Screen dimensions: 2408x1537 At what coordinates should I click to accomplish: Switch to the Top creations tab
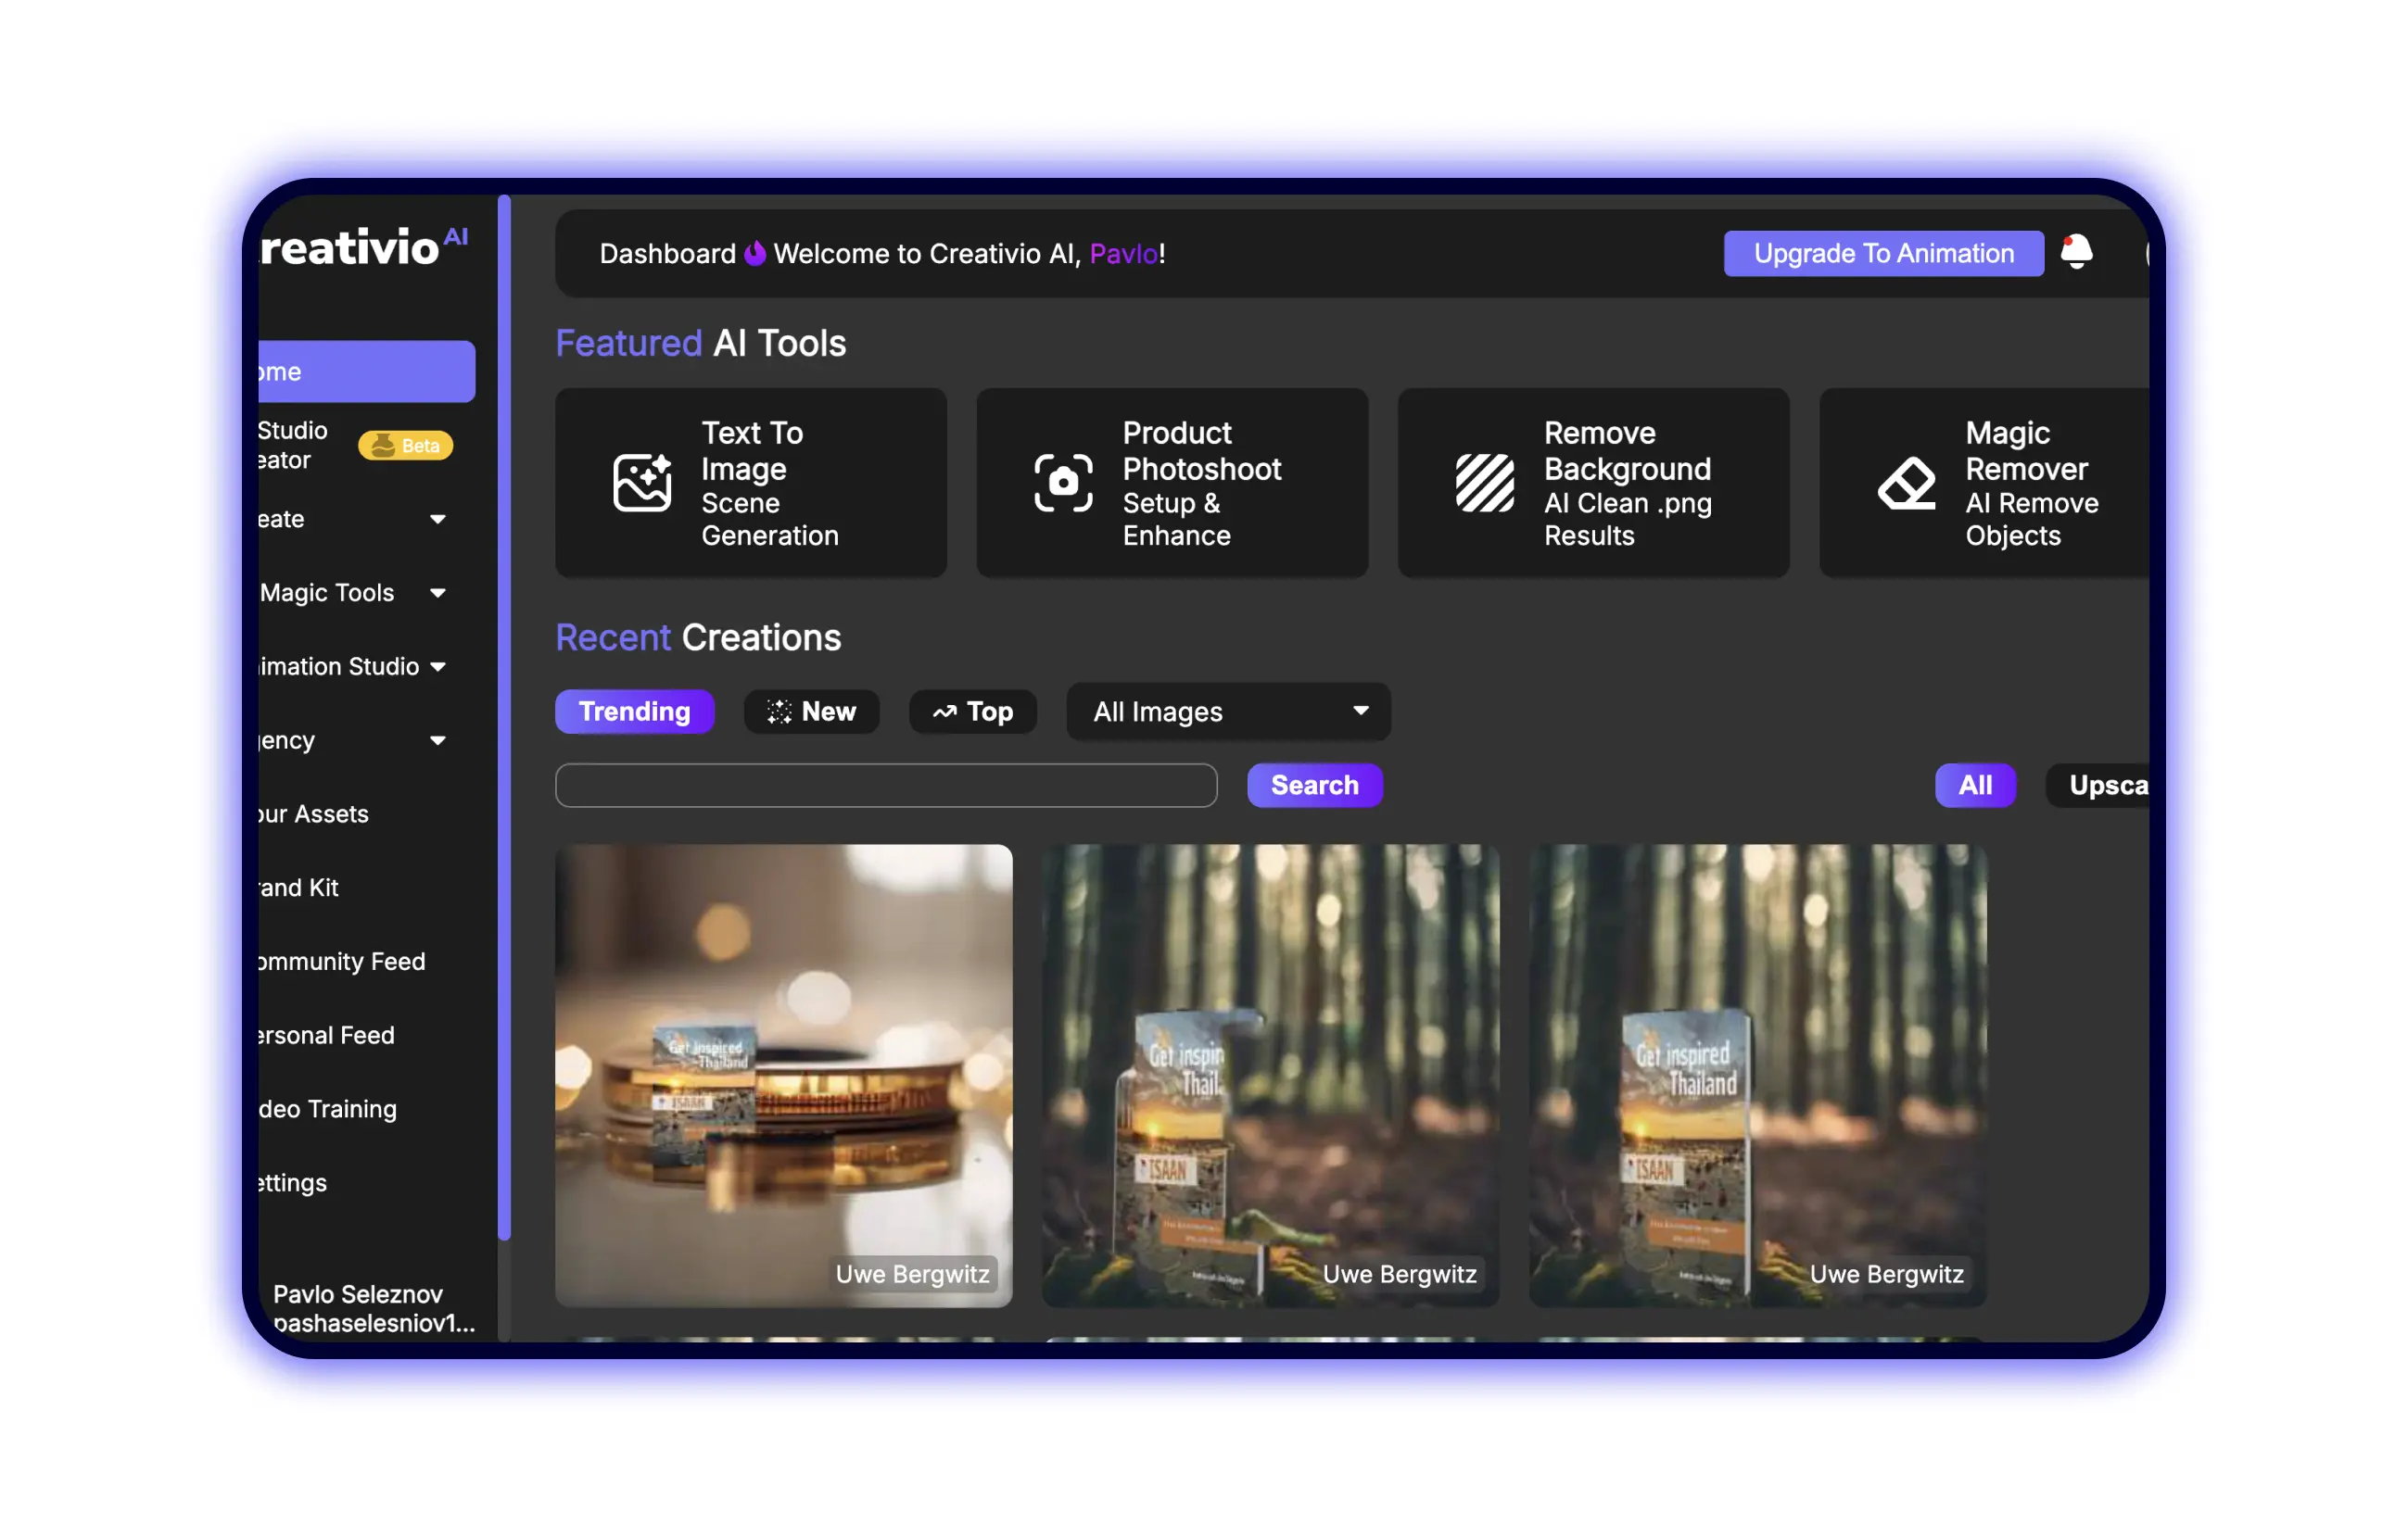click(x=972, y=712)
